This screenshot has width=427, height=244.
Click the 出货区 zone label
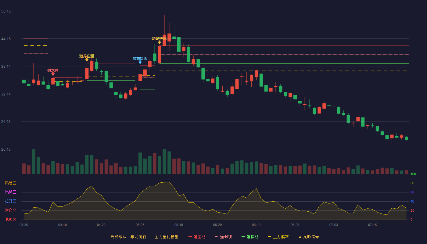coord(10,192)
